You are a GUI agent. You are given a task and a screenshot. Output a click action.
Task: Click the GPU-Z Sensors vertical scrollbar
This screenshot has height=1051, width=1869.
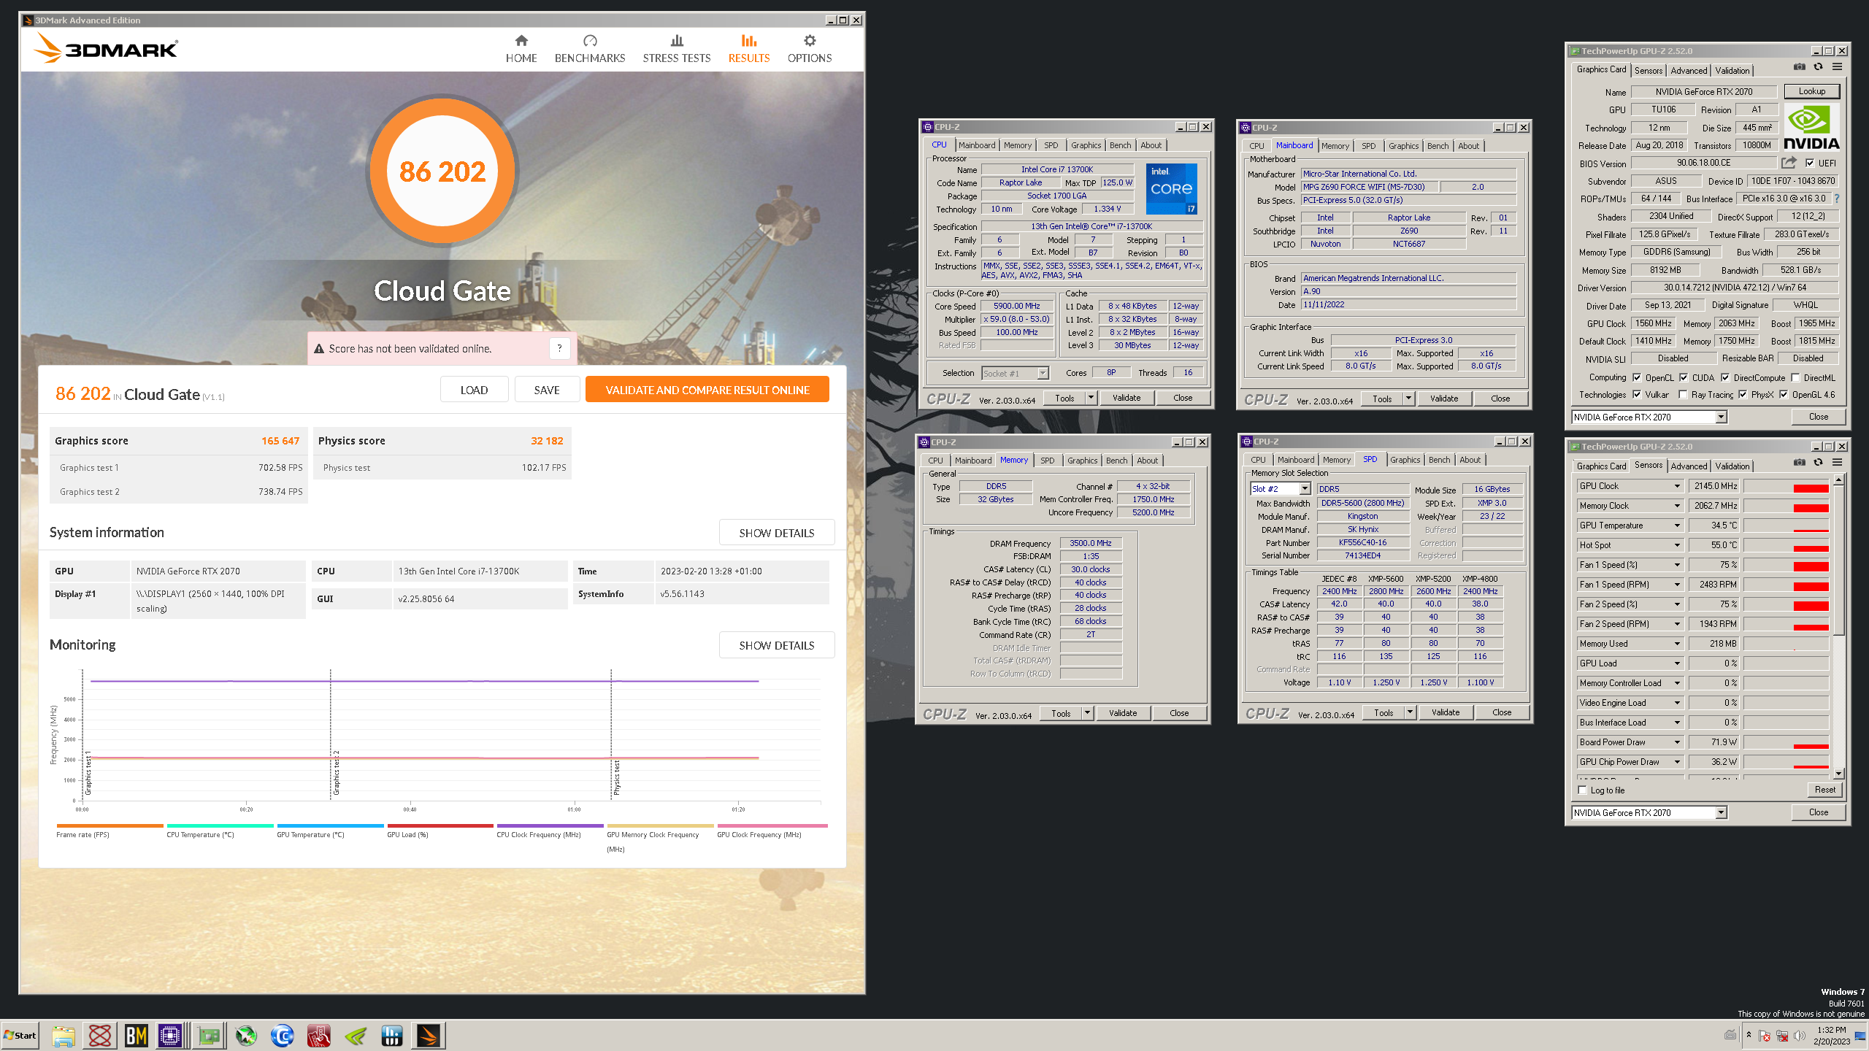[x=1838, y=626]
